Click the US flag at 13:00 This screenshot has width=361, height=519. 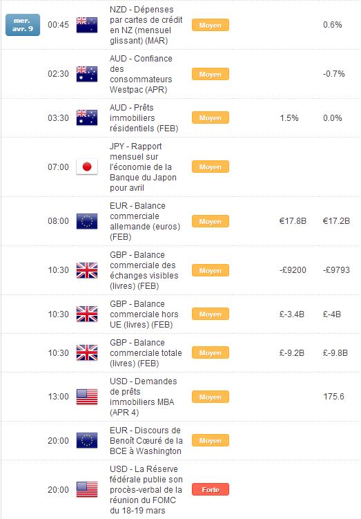(x=87, y=397)
